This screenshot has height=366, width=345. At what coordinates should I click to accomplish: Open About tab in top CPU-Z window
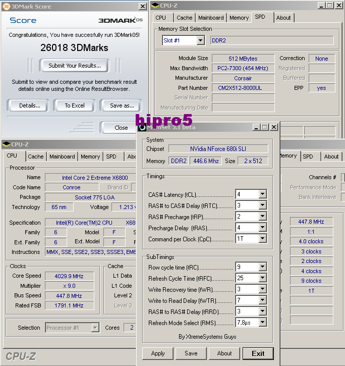pos(283,18)
